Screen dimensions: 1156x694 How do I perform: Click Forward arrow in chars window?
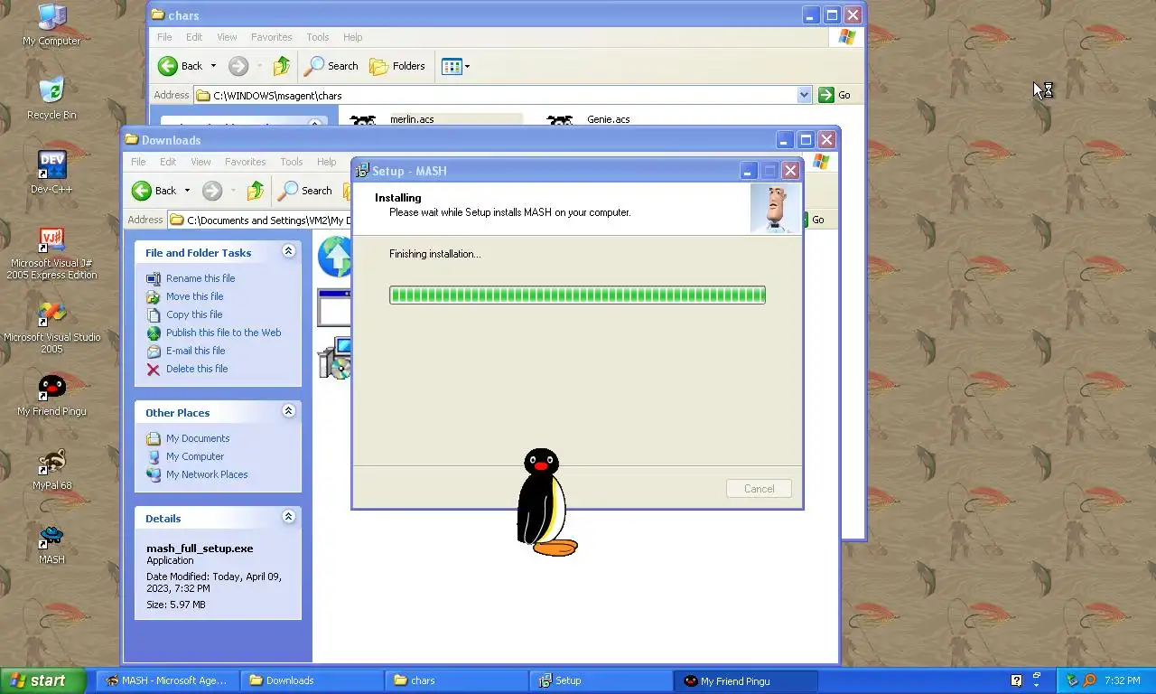[x=238, y=66]
